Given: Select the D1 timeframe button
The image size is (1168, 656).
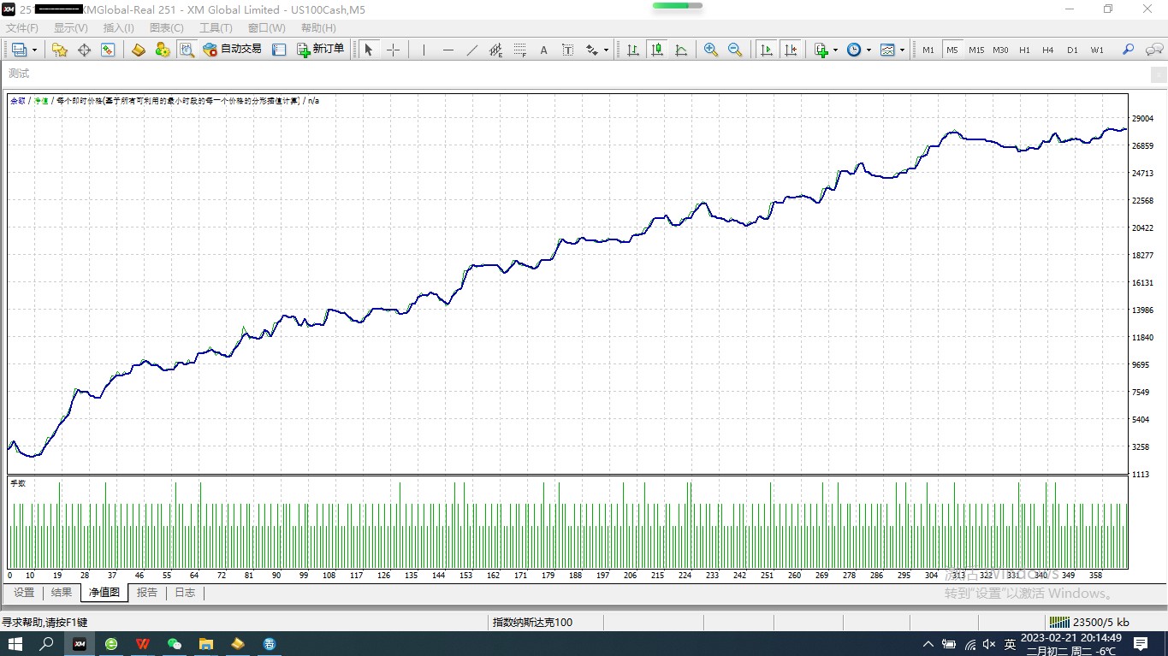Looking at the screenshot, I should (1072, 50).
